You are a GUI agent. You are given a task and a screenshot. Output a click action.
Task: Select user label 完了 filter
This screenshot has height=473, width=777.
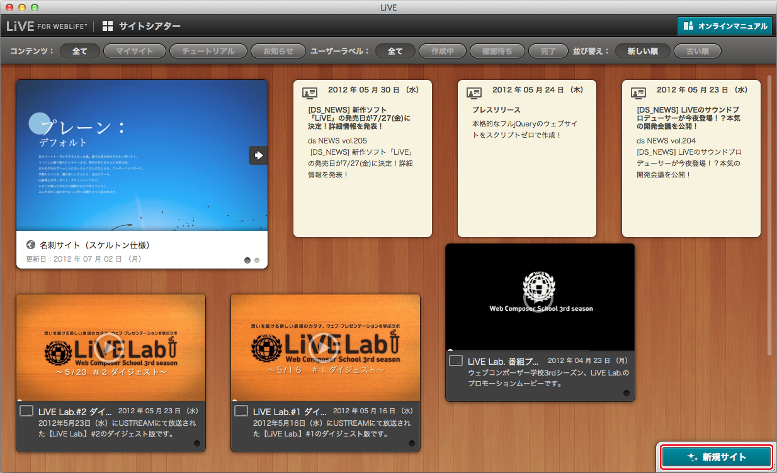(548, 51)
